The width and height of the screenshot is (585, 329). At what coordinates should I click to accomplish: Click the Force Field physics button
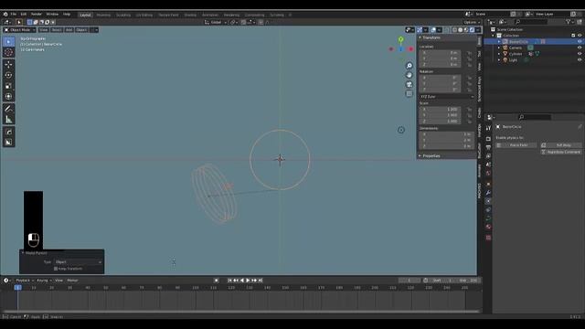(x=516, y=145)
